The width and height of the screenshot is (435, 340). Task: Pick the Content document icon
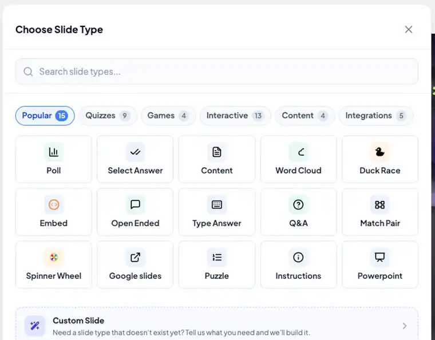pos(217,152)
